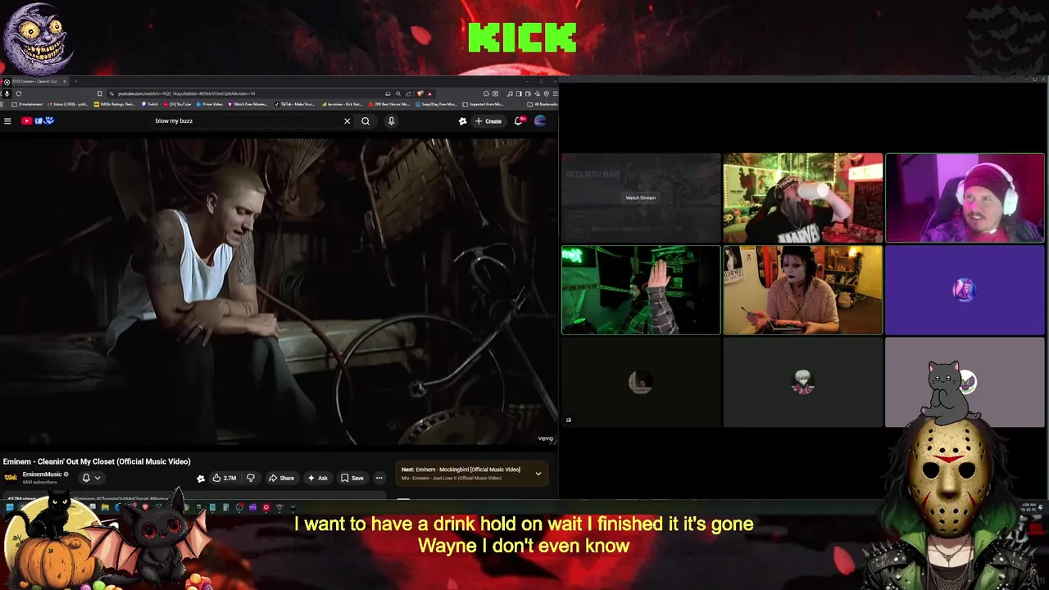The height and width of the screenshot is (590, 1049).
Task: Expand the All Bookmarks folder
Action: pyautogui.click(x=542, y=104)
